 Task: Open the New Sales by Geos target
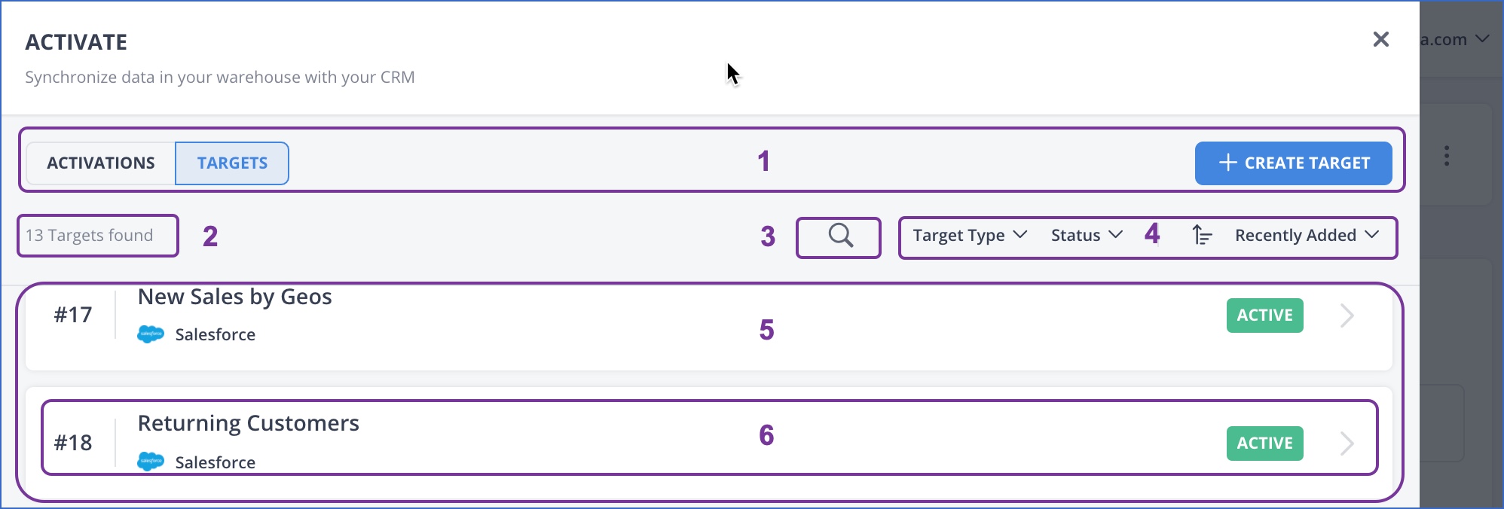(234, 297)
